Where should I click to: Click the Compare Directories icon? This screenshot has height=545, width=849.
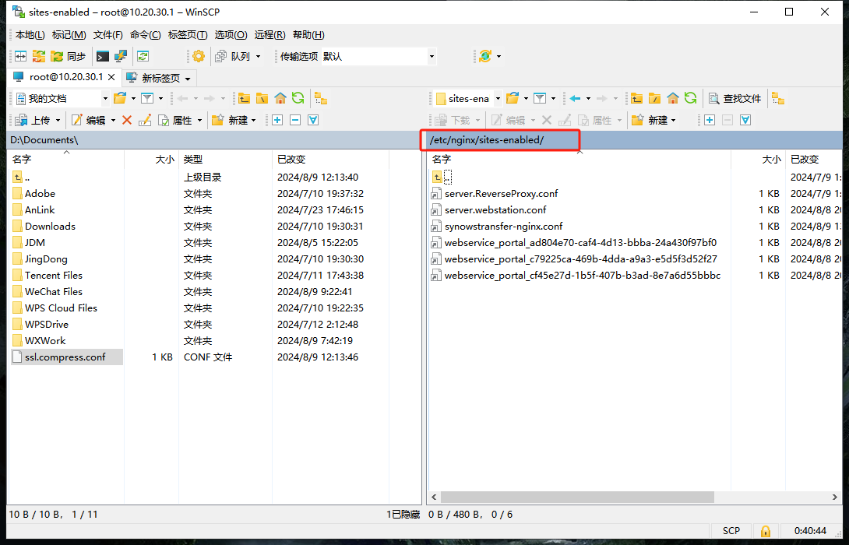pyautogui.click(x=21, y=56)
